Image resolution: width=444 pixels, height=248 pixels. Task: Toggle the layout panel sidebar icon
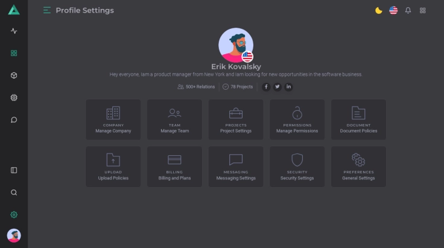pyautogui.click(x=14, y=170)
